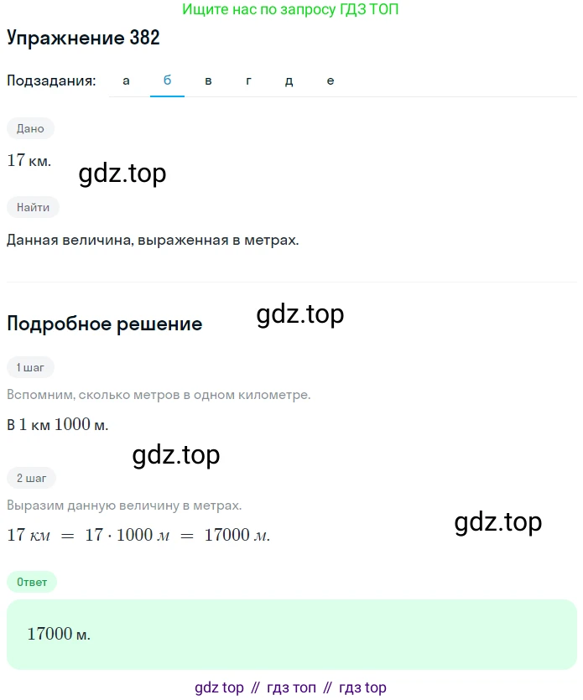This screenshot has width=583, height=700.
Task: Switch to subtask tab в
Action: 208,80
